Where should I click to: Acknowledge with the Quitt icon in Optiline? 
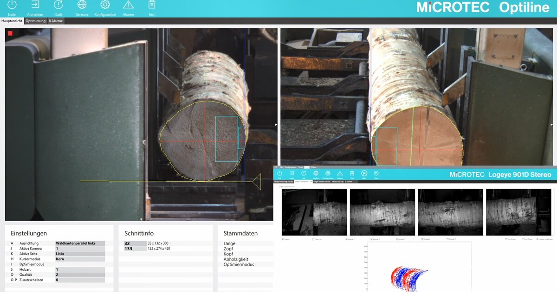58,5
